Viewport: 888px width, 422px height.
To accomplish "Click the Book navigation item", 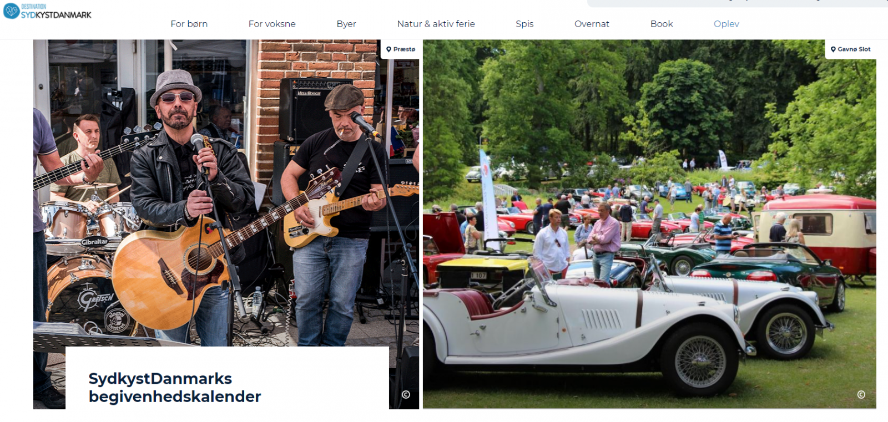I will tap(662, 24).
